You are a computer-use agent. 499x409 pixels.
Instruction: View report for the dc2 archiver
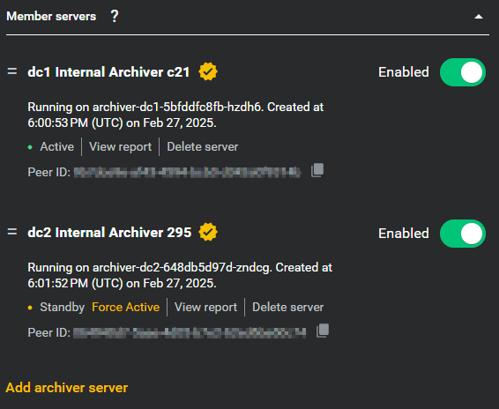tap(205, 307)
